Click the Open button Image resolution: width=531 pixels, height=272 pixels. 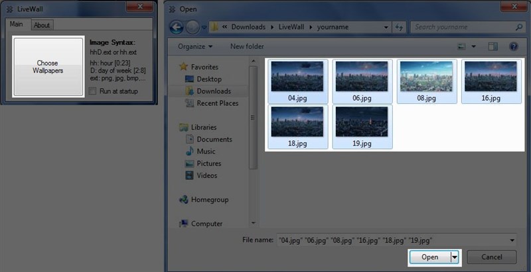430,257
